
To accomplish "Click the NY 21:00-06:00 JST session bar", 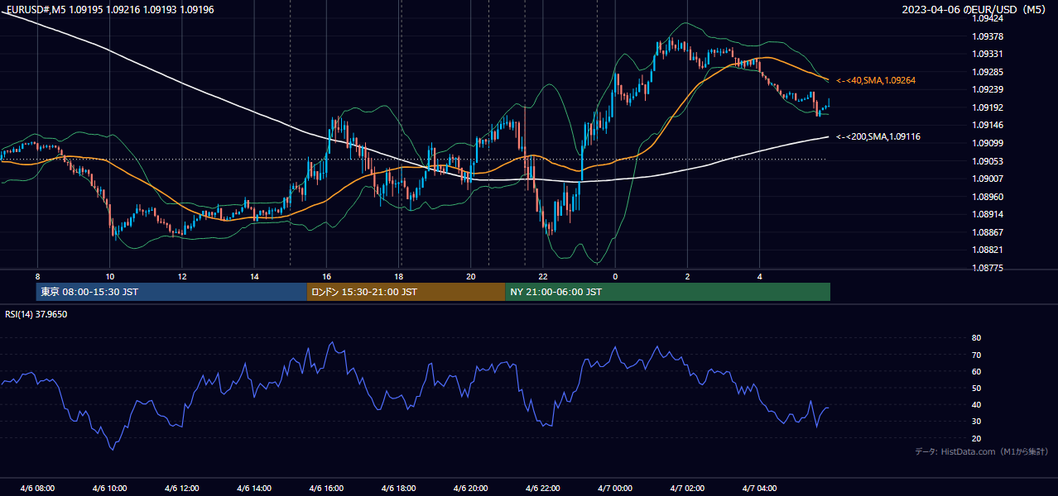I will [667, 292].
